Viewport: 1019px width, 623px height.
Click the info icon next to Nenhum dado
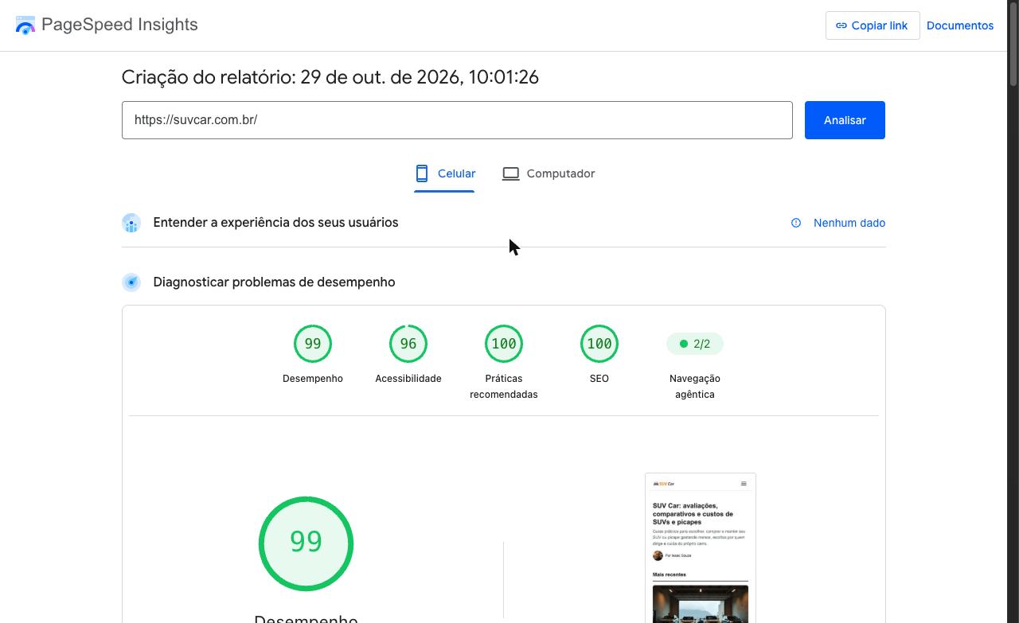coord(796,223)
